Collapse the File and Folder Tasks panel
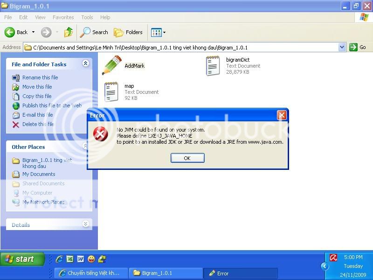Viewport: 373px width, 280px height. point(85,64)
